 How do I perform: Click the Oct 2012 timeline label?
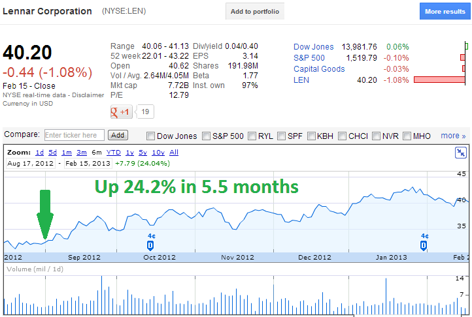click(160, 258)
